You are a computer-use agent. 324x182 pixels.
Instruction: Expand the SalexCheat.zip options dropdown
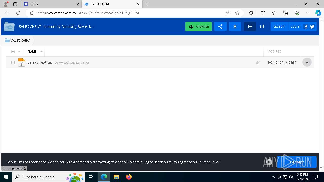click(x=307, y=62)
